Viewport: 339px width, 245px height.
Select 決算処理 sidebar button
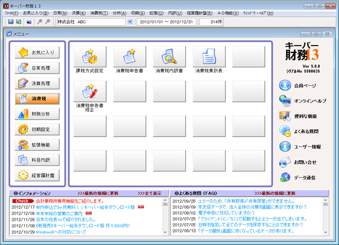37,83
